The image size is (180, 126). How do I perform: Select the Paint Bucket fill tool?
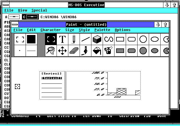97,51
